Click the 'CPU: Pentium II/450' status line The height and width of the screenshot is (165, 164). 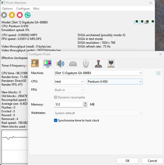[15, 26]
